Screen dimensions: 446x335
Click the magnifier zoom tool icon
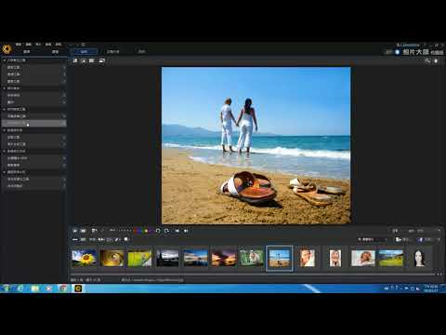[x=427, y=60]
